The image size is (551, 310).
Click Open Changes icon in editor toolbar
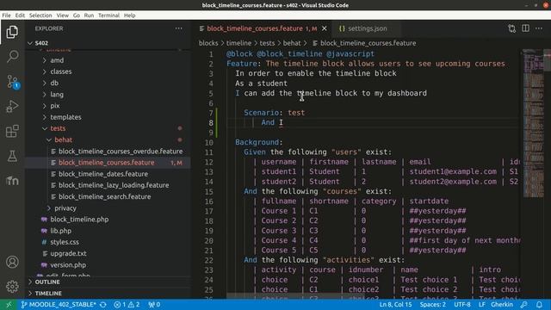click(512, 28)
